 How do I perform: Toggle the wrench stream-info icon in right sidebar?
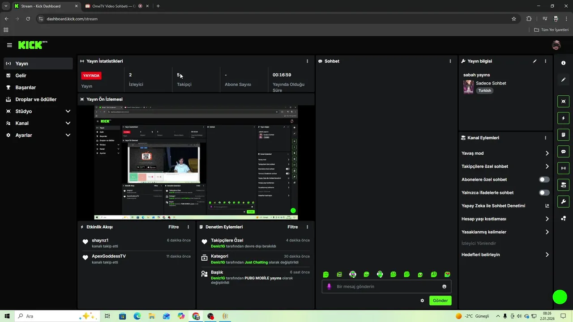point(564,201)
